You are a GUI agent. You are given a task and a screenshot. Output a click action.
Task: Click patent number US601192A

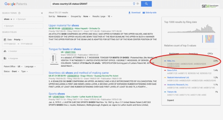(x=70, y=52)
